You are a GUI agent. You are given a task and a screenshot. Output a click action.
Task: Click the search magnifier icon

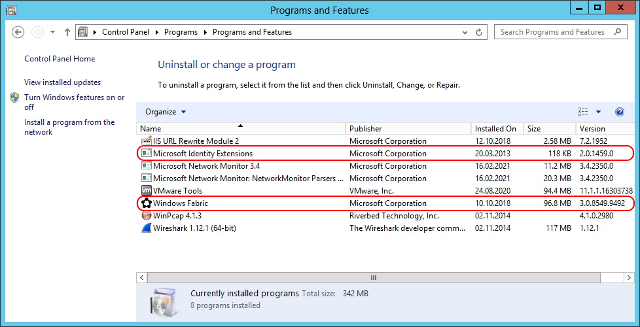click(x=618, y=32)
